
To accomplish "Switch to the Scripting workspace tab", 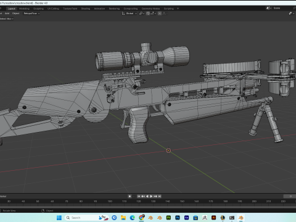I will [x=169, y=9].
